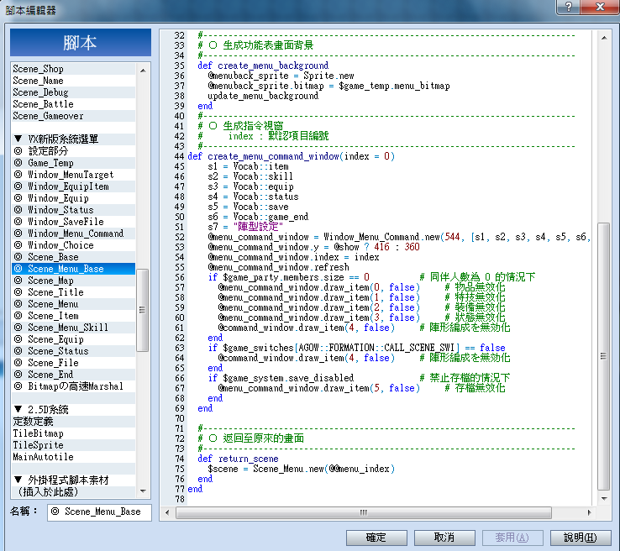Select the Scene_Map script entry
The height and width of the screenshot is (551, 620).
74,281
